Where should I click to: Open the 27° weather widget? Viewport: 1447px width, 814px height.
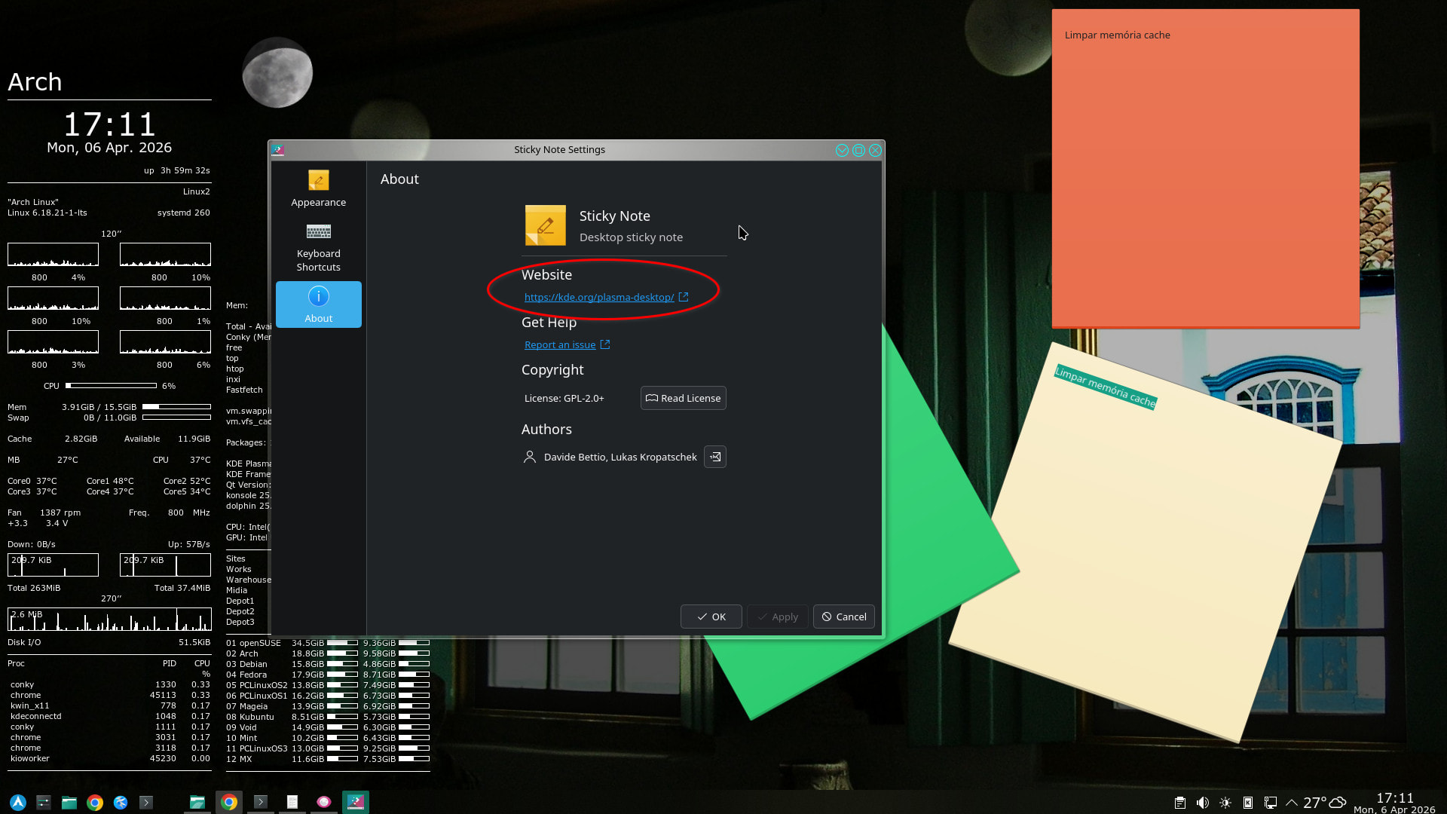1324,803
